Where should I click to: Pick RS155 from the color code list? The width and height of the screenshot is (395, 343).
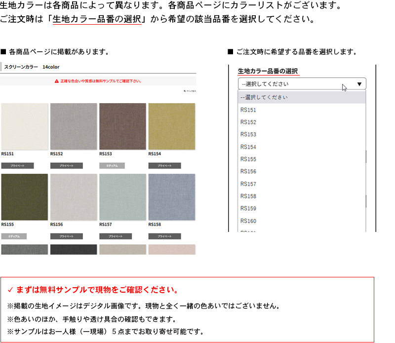coord(248,159)
